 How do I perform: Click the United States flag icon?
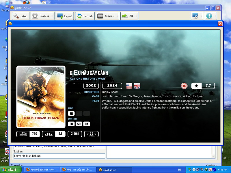(129, 86)
